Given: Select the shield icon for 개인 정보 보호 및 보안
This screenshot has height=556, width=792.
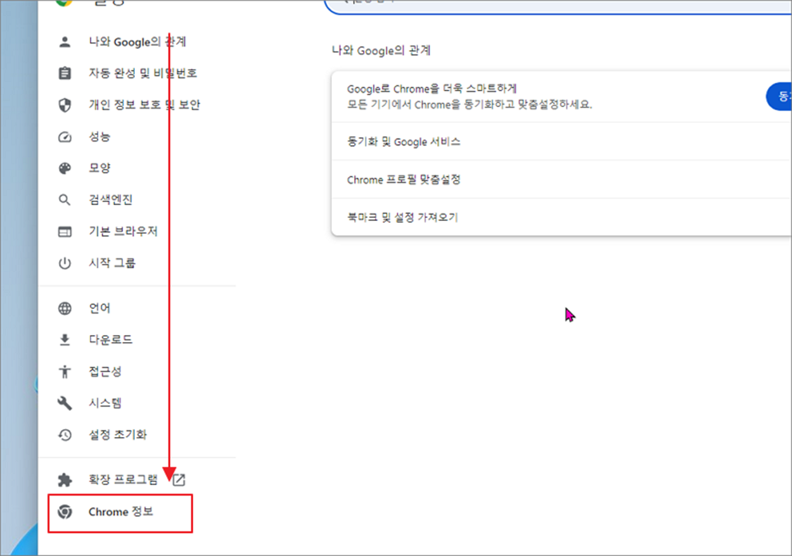Looking at the screenshot, I should (65, 105).
